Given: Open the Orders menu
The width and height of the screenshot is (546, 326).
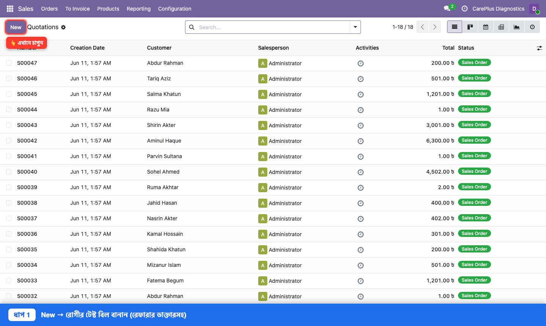Looking at the screenshot, I should click(x=49, y=9).
